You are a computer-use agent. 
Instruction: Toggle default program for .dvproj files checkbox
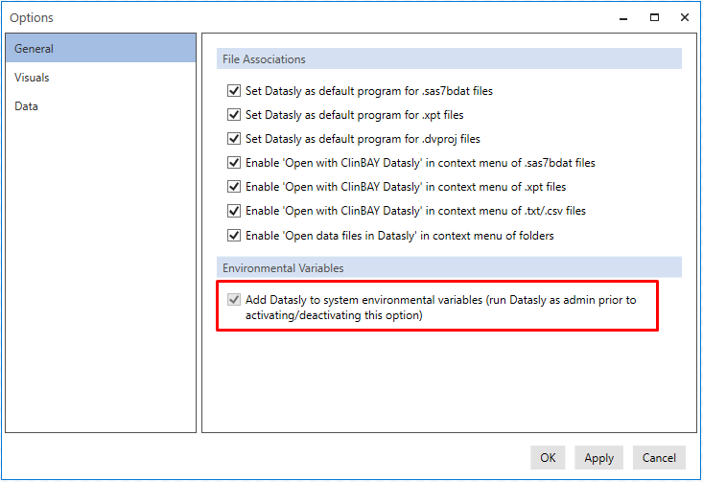[x=234, y=138]
